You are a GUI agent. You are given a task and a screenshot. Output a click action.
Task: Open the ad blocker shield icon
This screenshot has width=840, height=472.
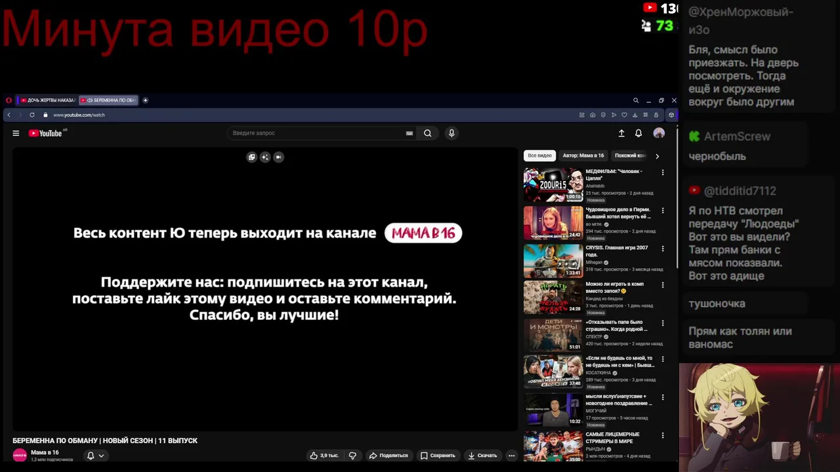pyautogui.click(x=603, y=115)
